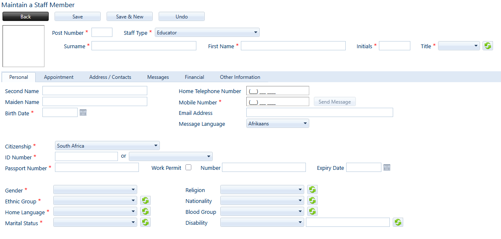The image size is (501, 239).
Task: Focus the Work Permit Number field
Action: click(264, 167)
